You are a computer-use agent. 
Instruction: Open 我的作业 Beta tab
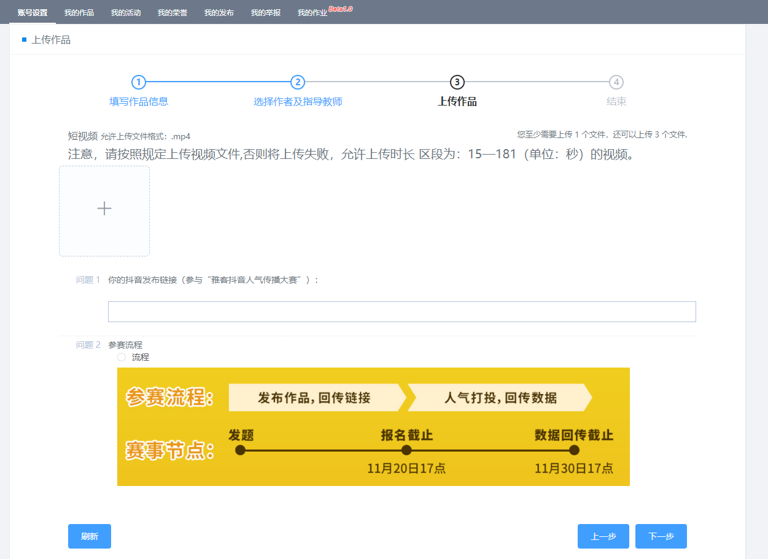325,12
